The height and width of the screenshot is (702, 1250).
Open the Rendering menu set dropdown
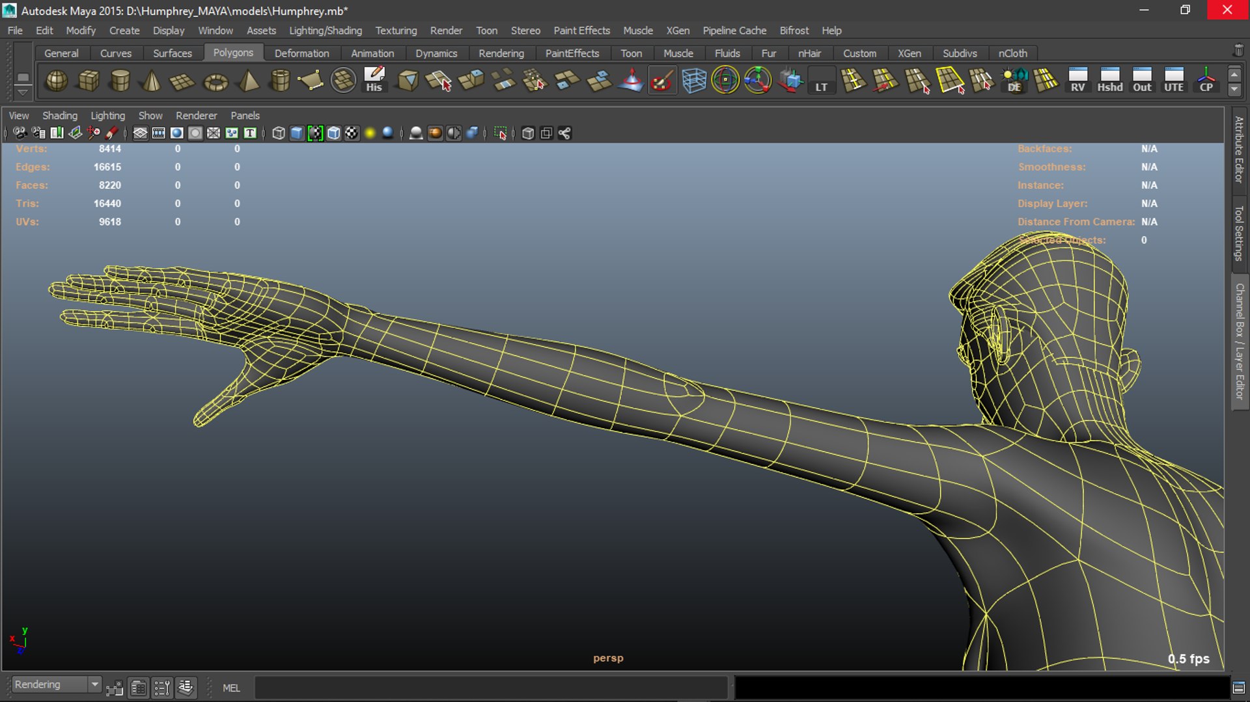[57, 684]
